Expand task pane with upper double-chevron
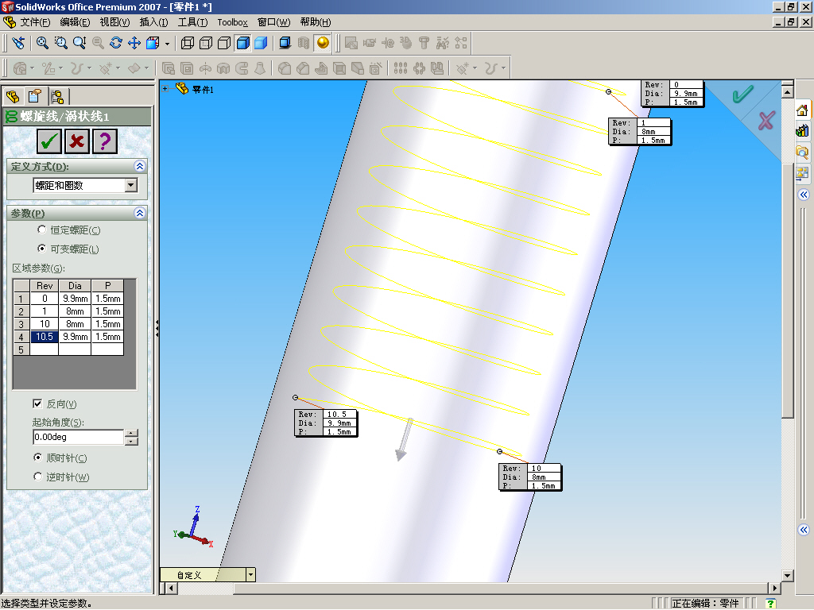Viewport: 814px width, 610px height. (x=804, y=195)
